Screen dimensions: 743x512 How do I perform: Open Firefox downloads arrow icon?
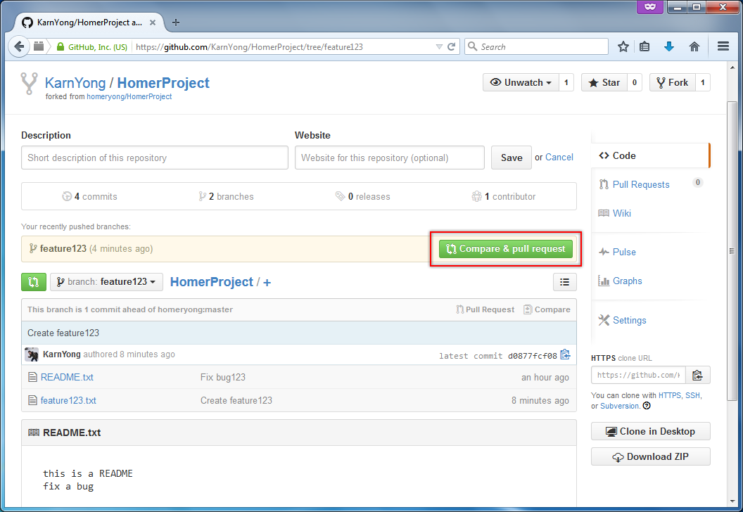[x=668, y=46]
